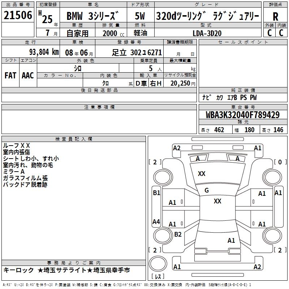The width and height of the screenshot is (289, 289).
Task: Select the mileage value 93,804 km
Action: pyautogui.click(x=44, y=52)
